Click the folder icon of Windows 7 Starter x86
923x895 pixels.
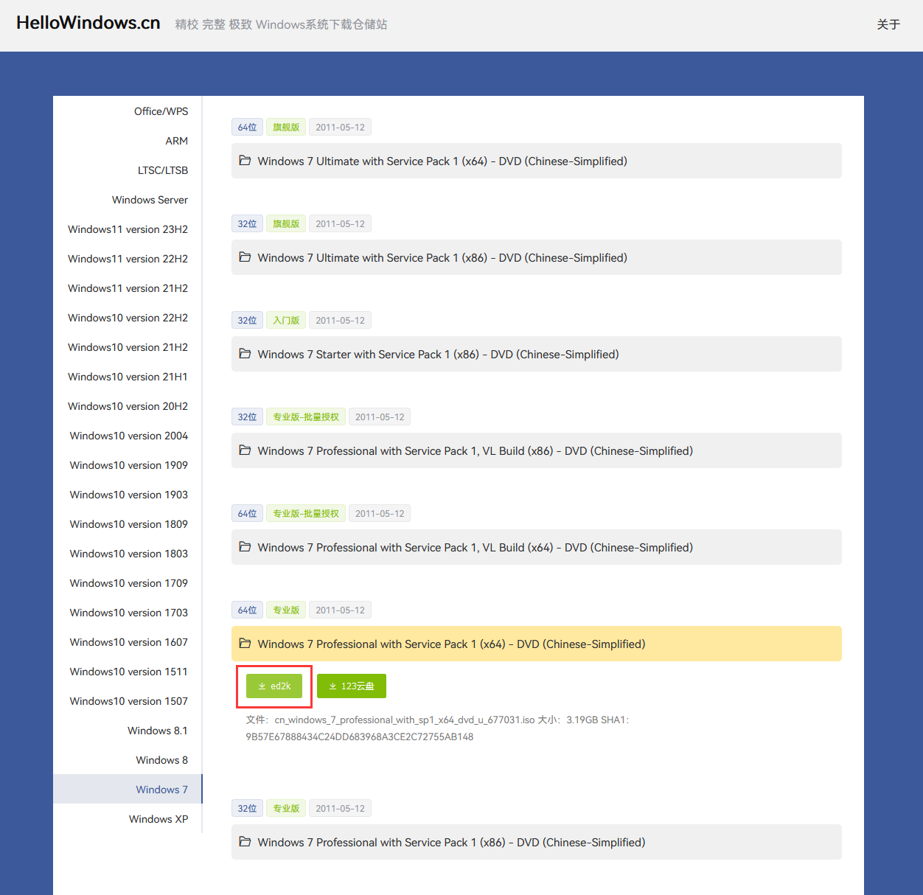click(245, 354)
